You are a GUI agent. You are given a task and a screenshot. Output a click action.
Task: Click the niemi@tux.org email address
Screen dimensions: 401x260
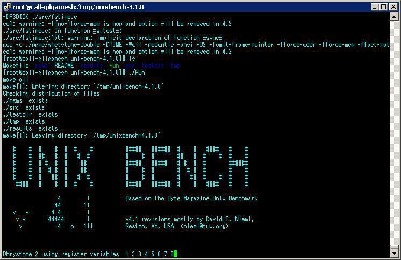pos(204,226)
